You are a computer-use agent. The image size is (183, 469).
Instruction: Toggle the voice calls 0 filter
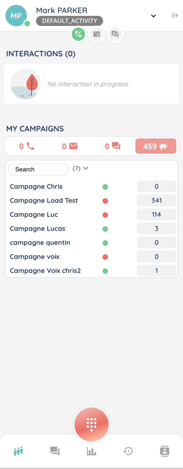(x=27, y=146)
